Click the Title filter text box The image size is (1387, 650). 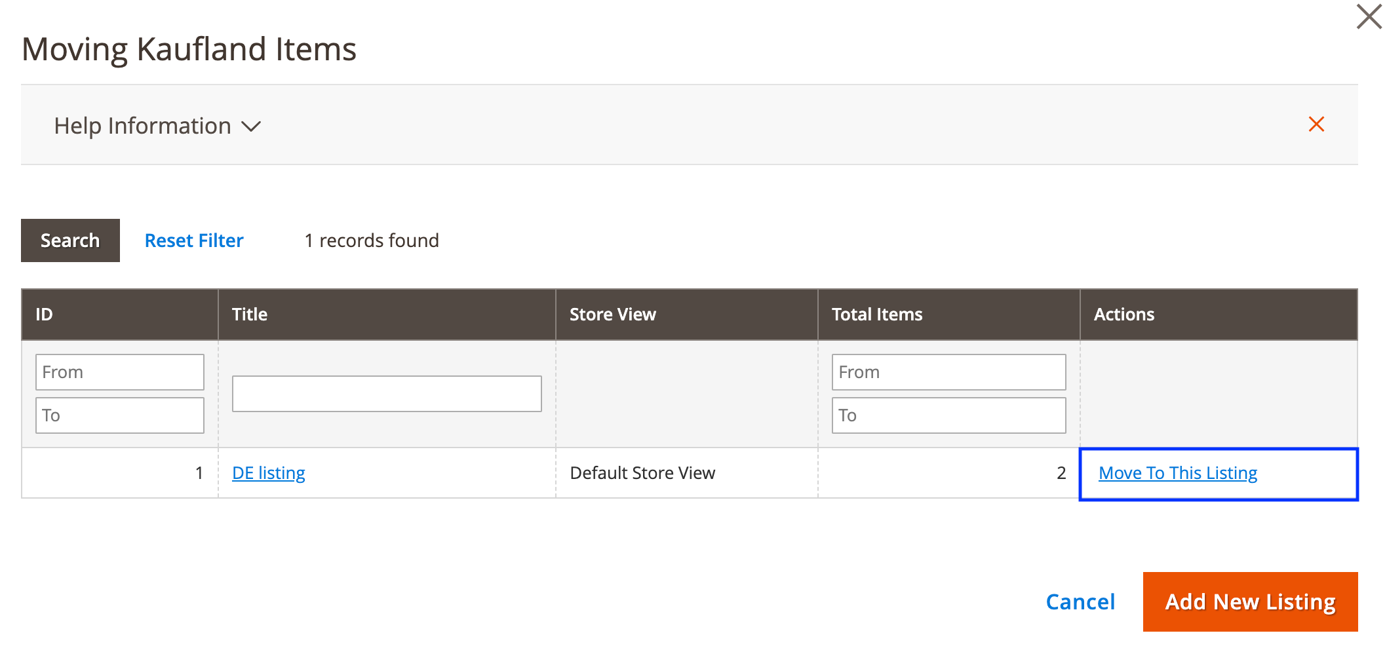[x=387, y=394]
